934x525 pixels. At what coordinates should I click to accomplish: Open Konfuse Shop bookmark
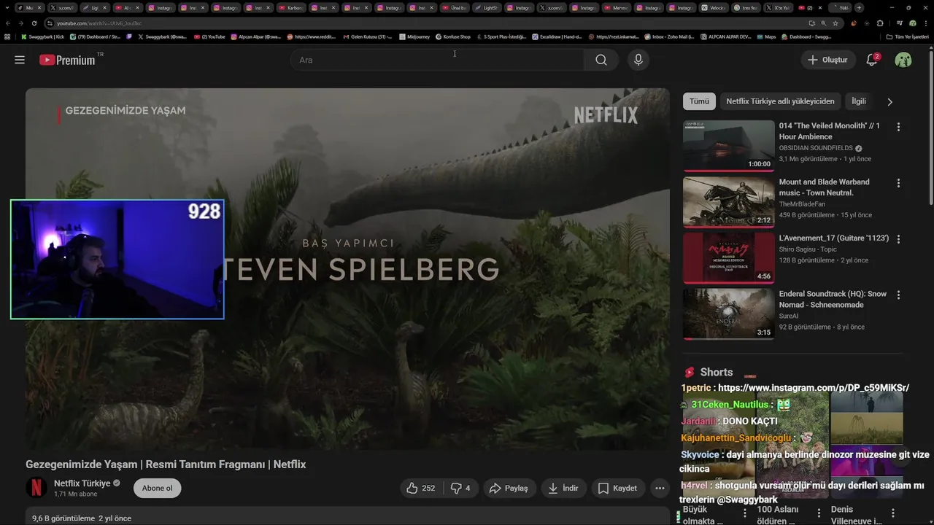(453, 36)
